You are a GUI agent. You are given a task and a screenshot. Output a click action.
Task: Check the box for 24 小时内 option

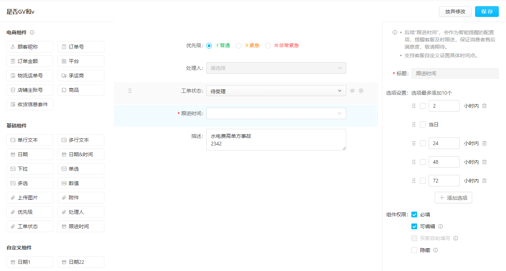[x=423, y=143]
